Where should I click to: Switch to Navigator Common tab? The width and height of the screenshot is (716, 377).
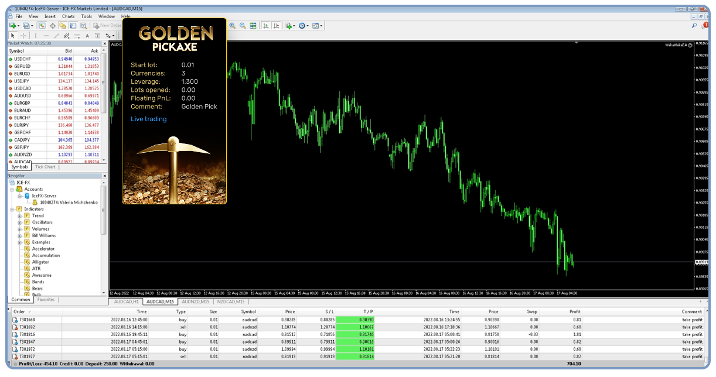pos(21,300)
